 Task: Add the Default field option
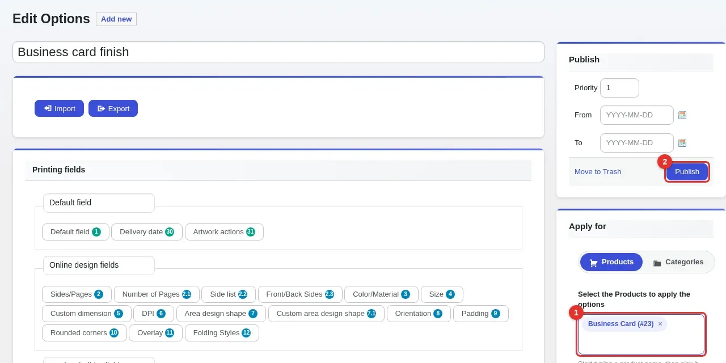pyautogui.click(x=75, y=232)
